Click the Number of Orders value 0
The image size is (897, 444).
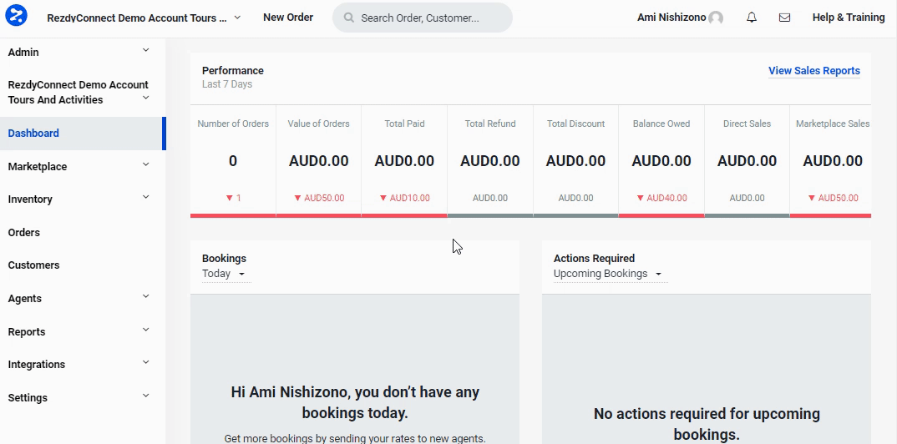(x=233, y=161)
